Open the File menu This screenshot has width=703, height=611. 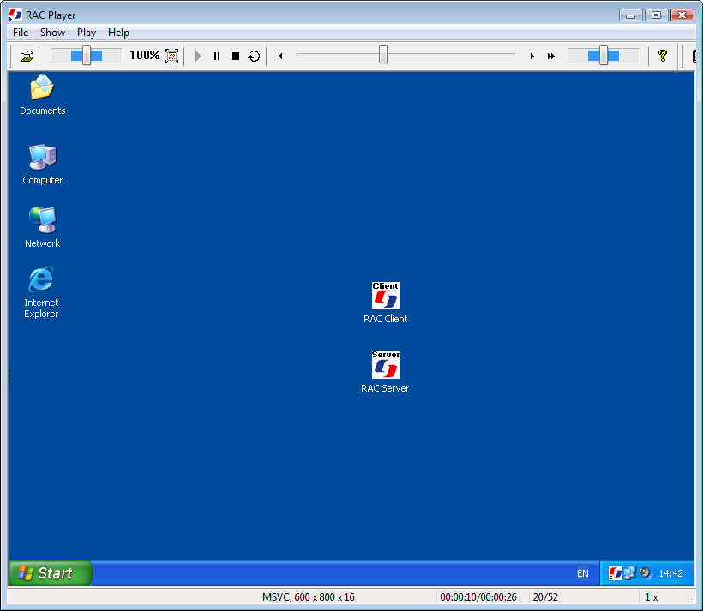tap(21, 33)
